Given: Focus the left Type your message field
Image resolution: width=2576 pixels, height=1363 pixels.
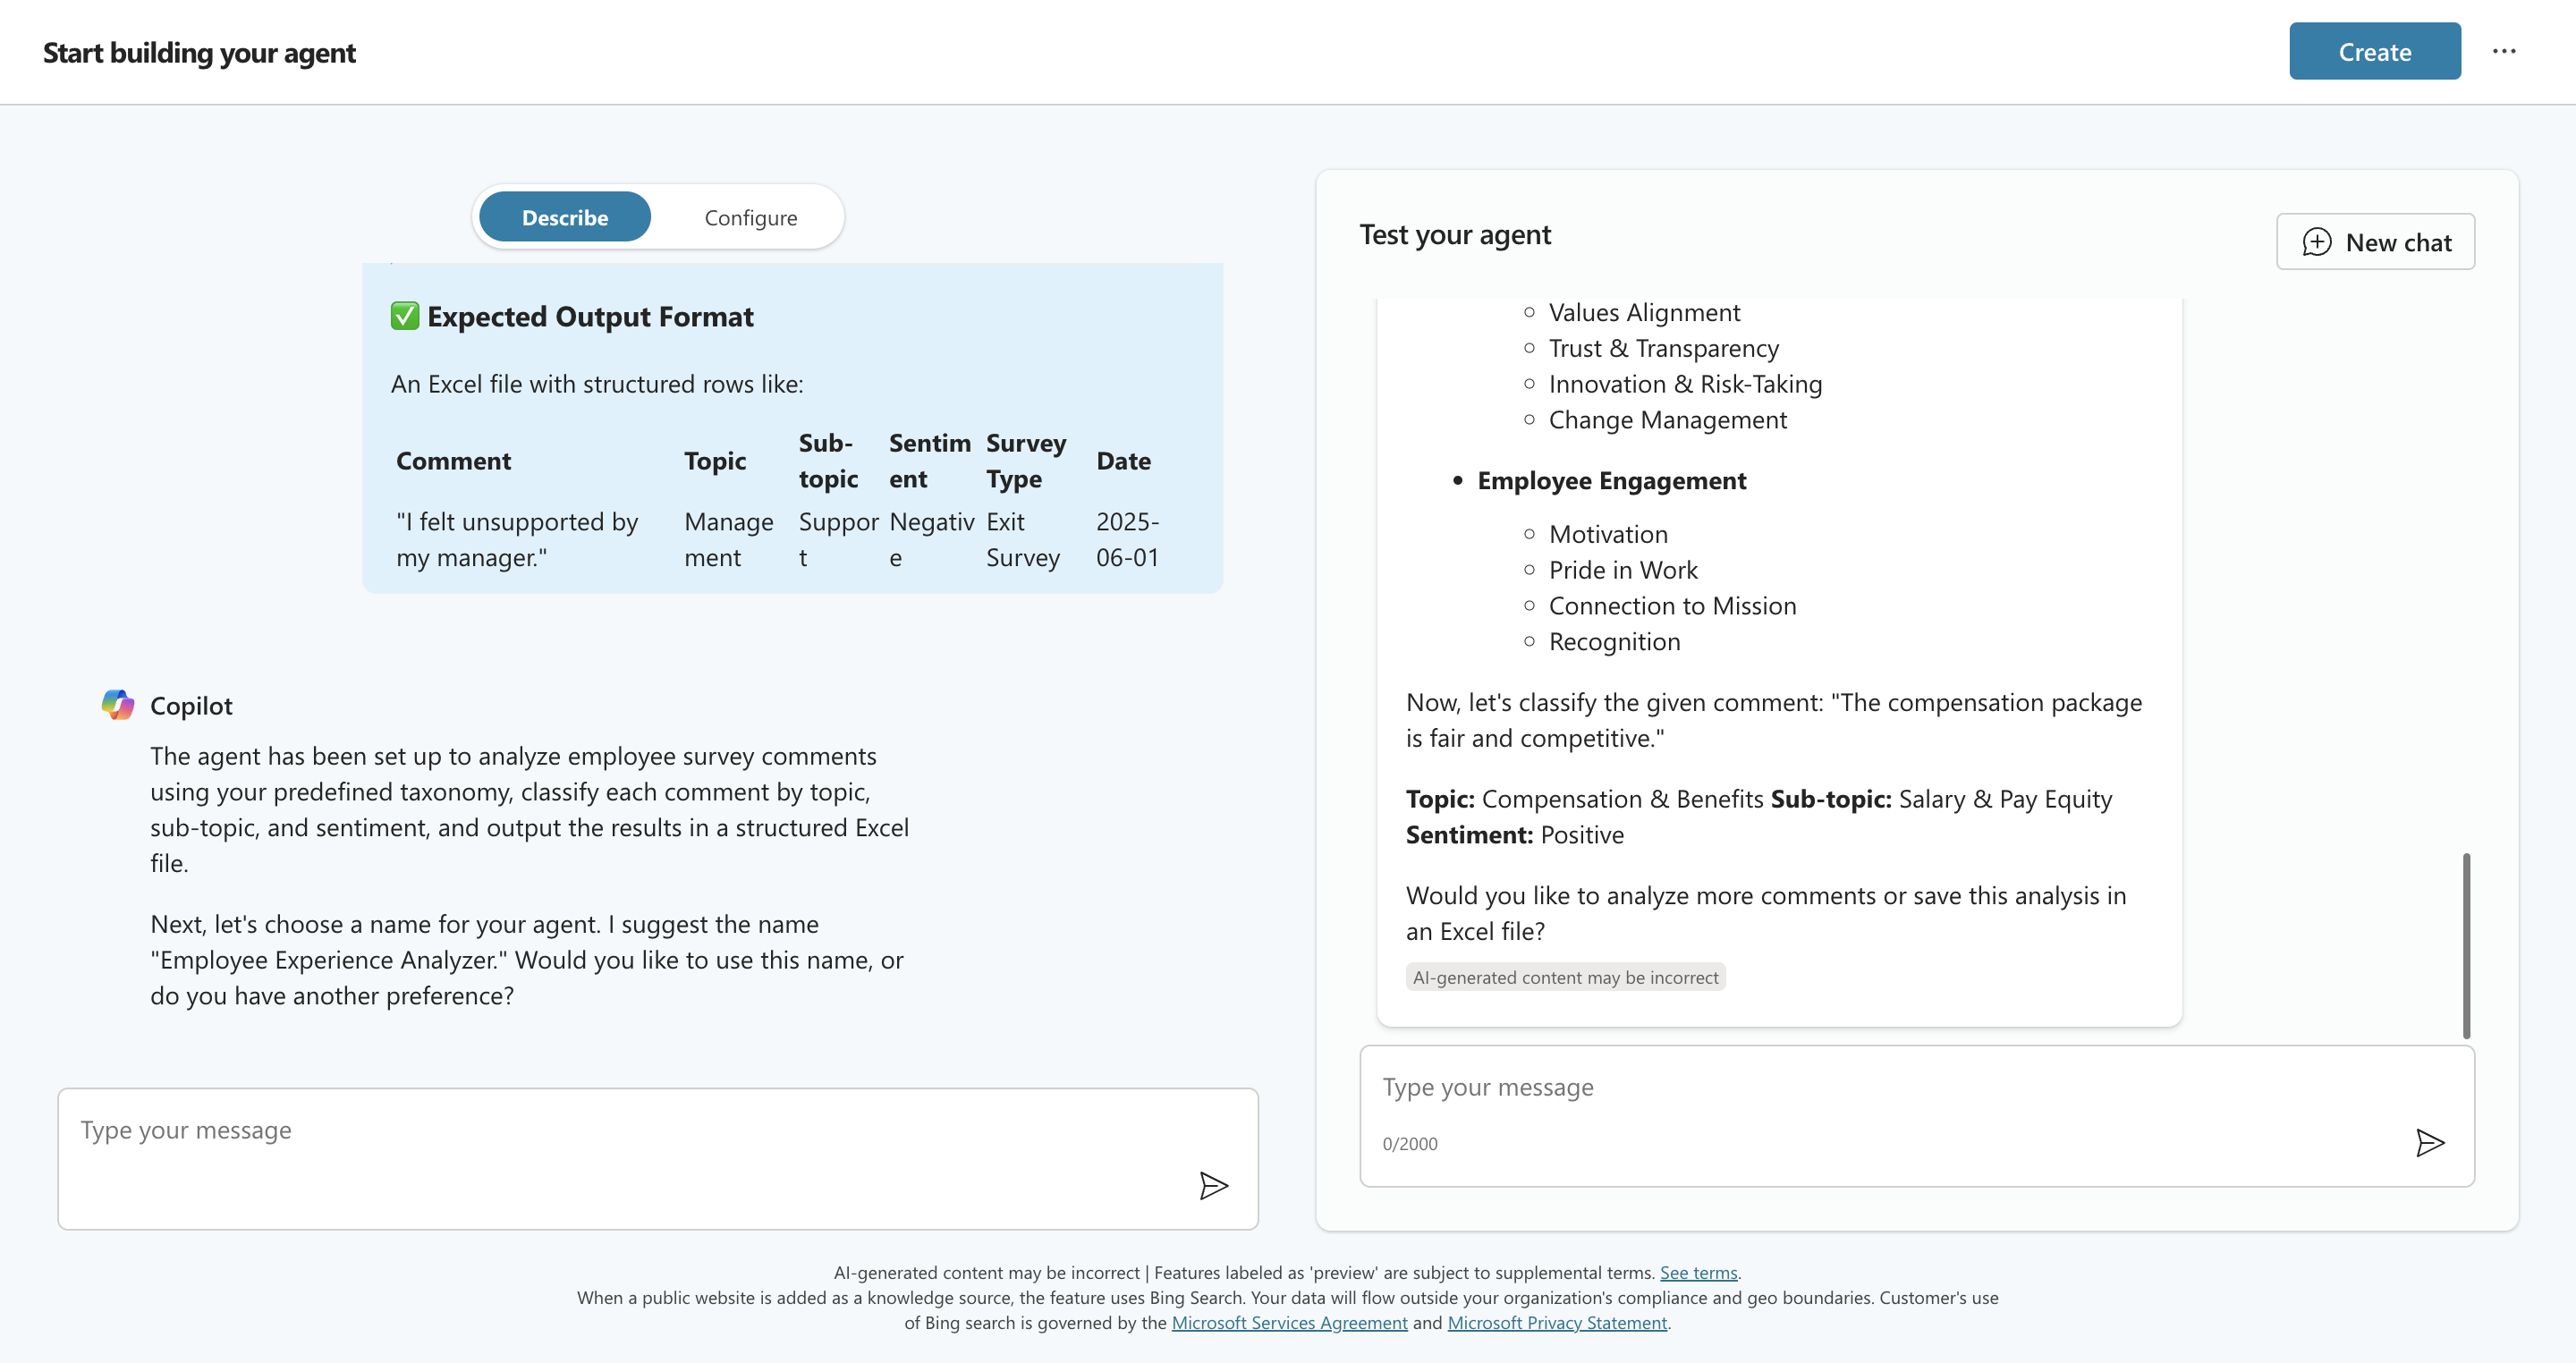Looking at the screenshot, I should tap(657, 1158).
